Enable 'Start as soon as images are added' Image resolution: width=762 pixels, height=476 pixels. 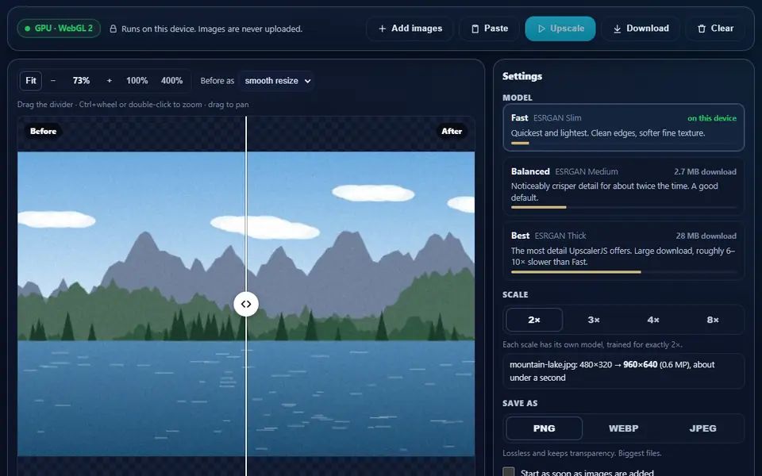click(x=509, y=473)
